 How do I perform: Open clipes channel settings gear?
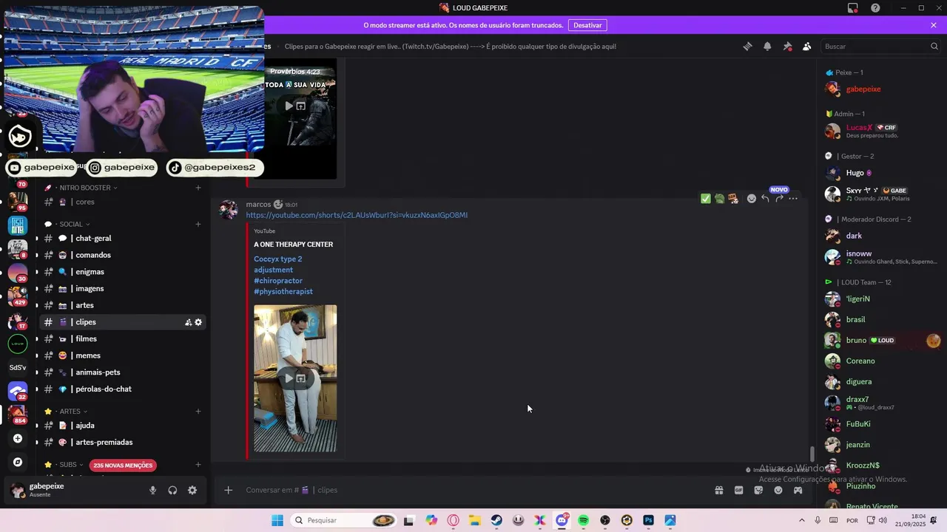point(198,322)
